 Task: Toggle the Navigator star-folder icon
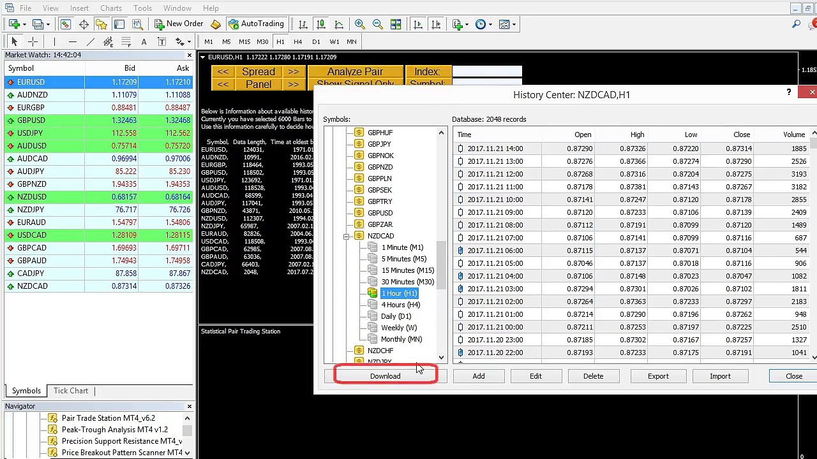pos(101,24)
